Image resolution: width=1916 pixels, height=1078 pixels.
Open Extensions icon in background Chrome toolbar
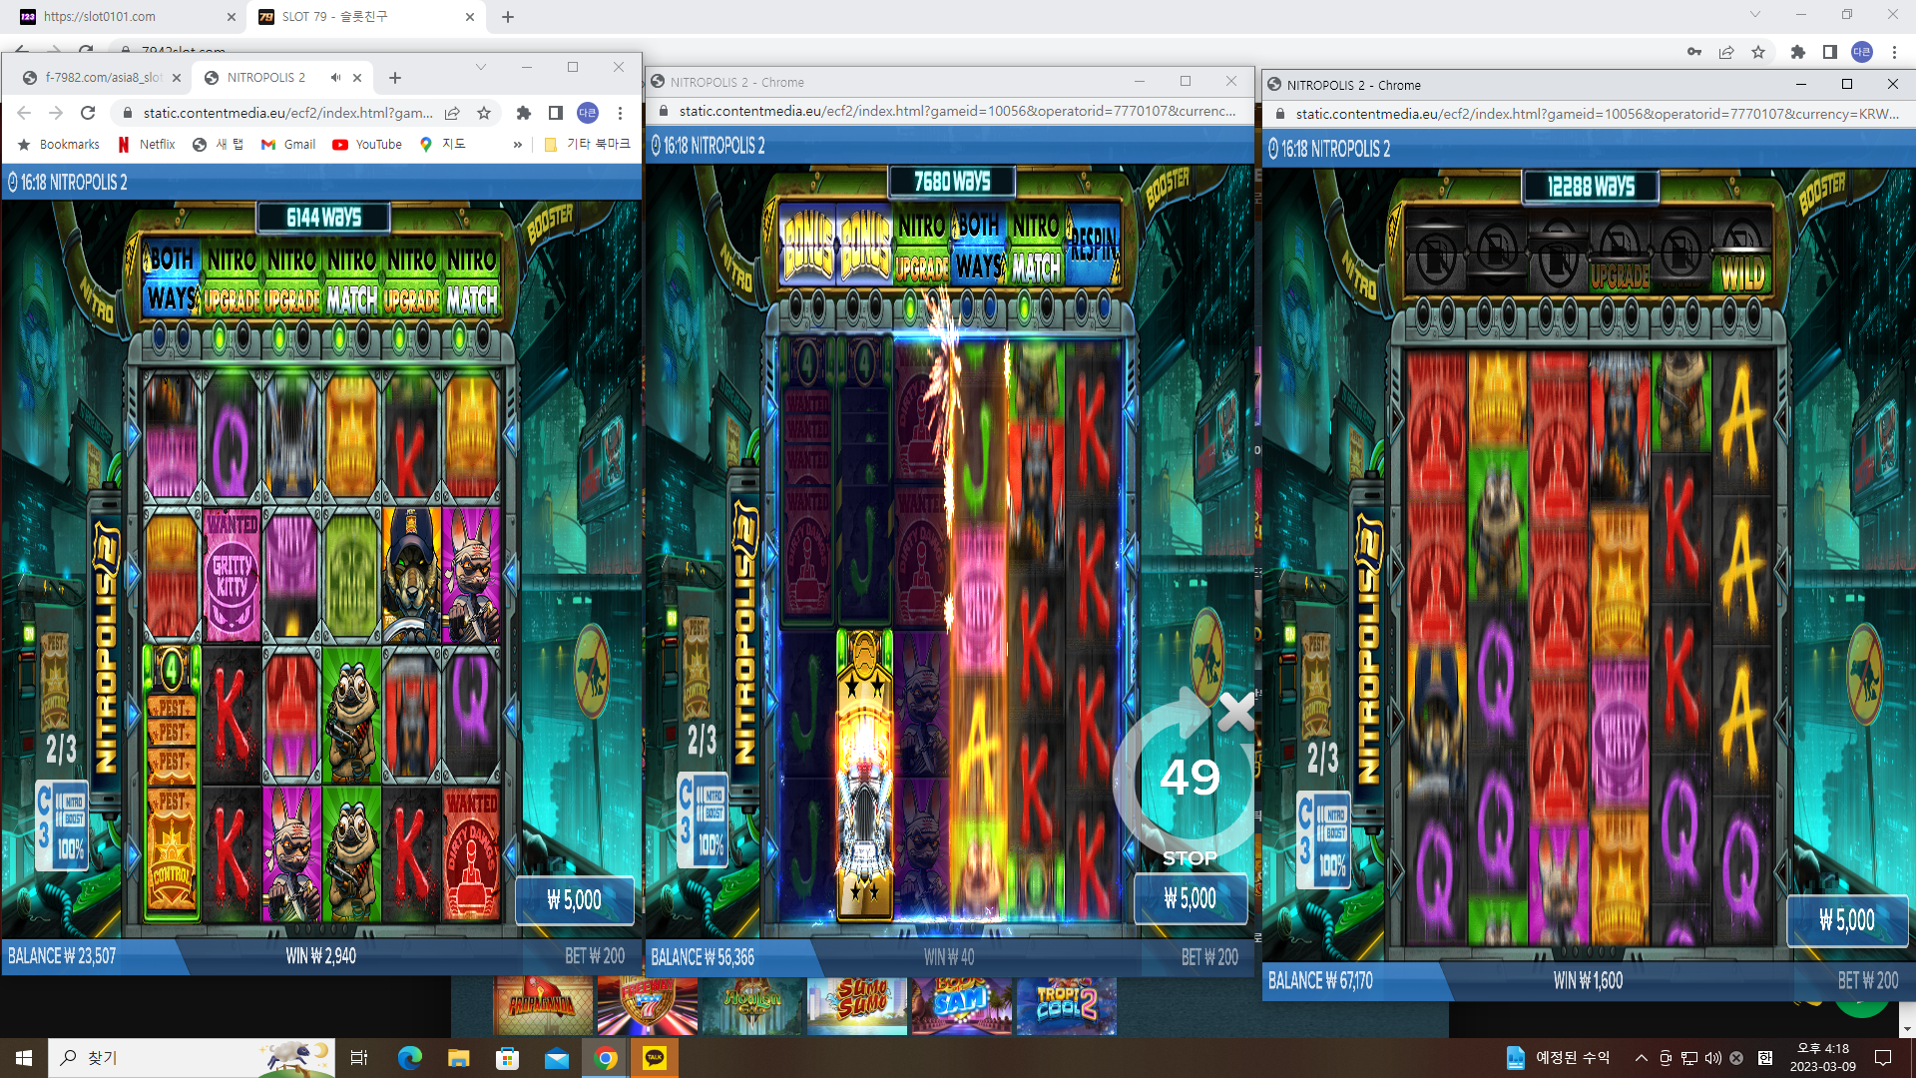coord(1798,52)
